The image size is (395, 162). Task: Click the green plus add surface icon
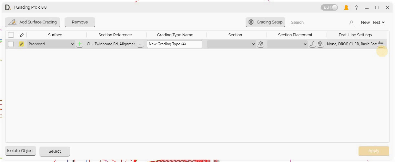click(80, 44)
